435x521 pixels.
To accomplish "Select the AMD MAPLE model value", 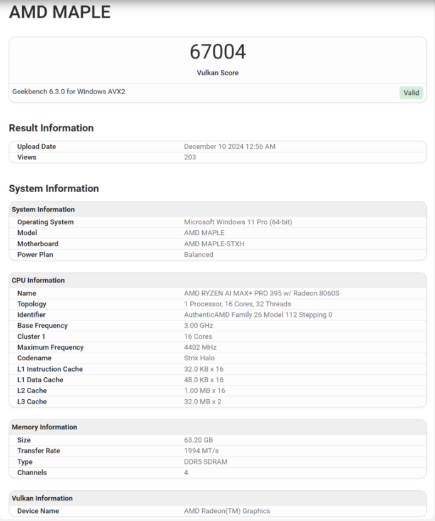I will coord(205,233).
